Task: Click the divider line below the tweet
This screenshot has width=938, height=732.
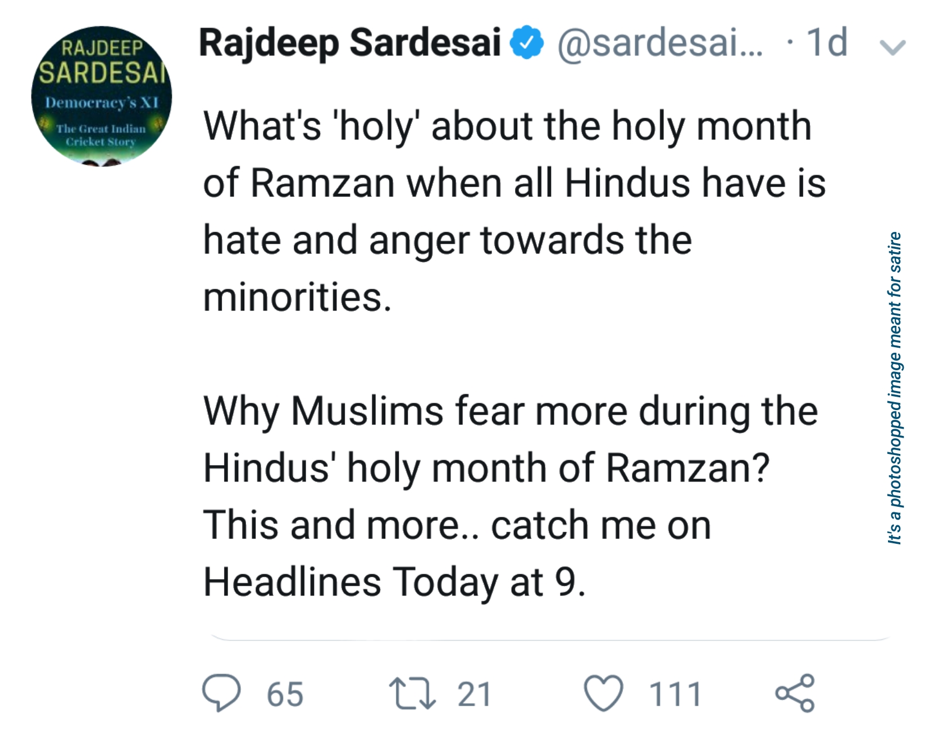Action: coord(550,639)
